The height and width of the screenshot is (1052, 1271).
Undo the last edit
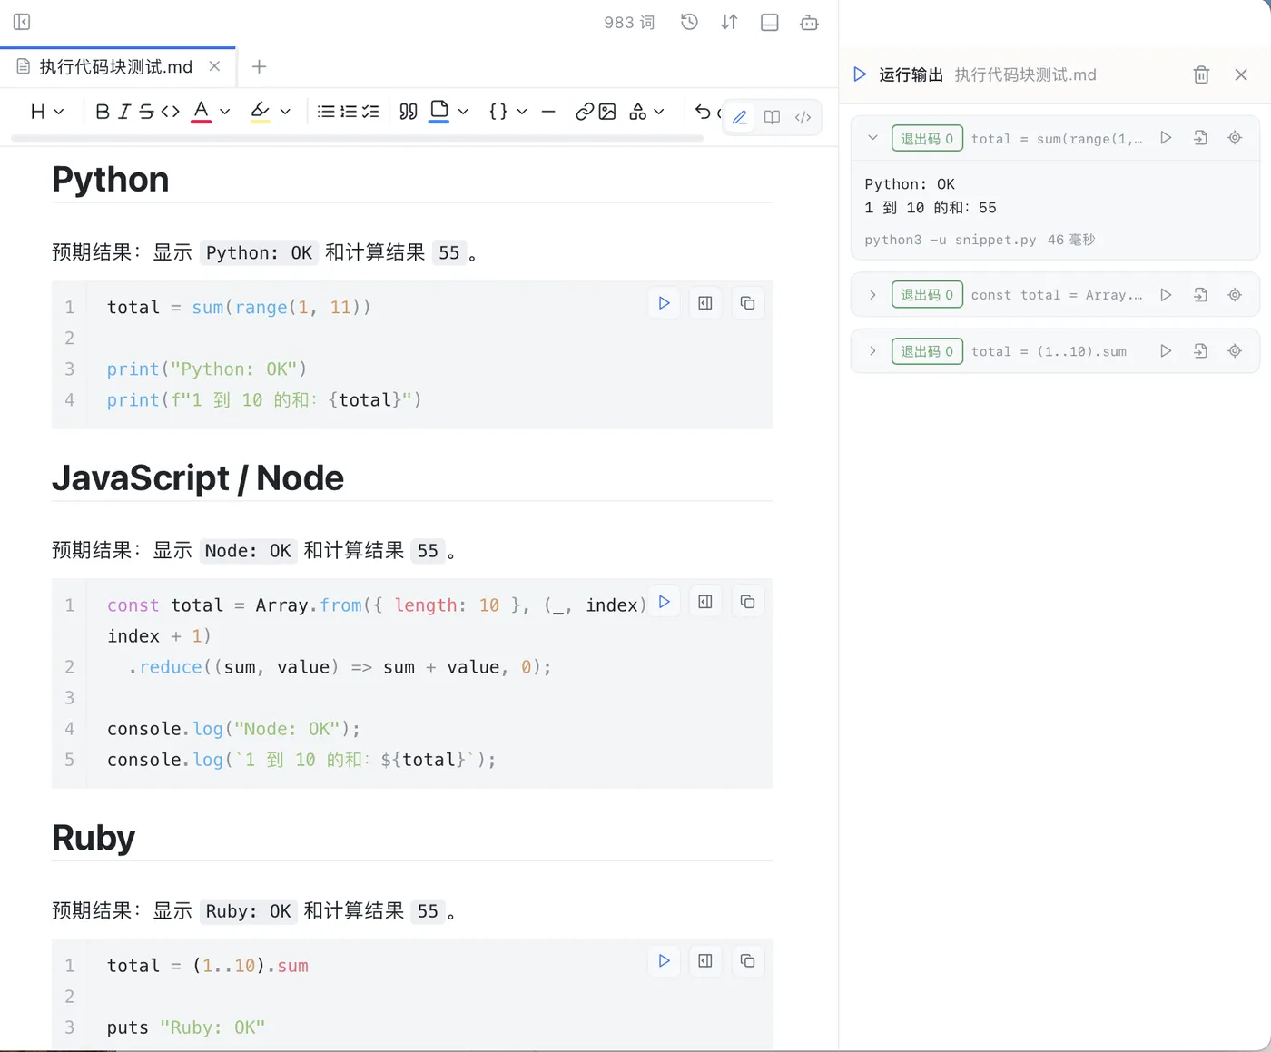coord(703,112)
